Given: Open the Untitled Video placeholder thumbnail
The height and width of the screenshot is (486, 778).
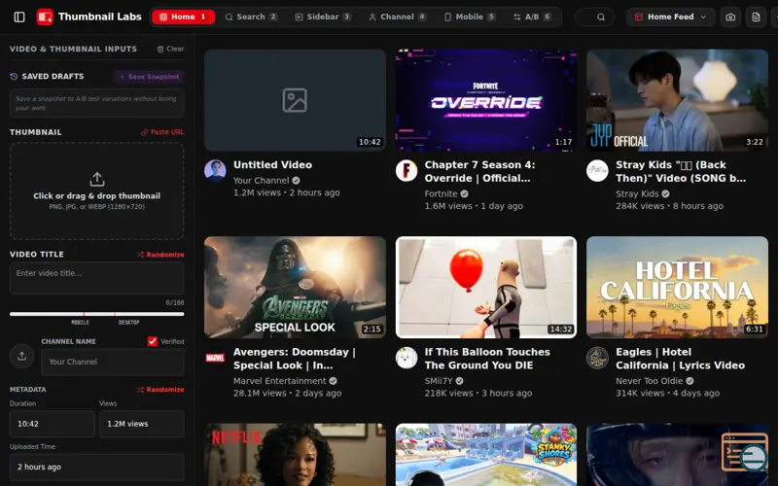Looking at the screenshot, I should [x=295, y=100].
